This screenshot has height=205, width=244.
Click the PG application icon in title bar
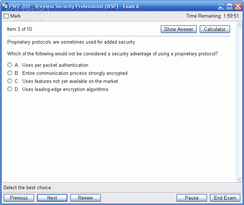[x=5, y=6]
